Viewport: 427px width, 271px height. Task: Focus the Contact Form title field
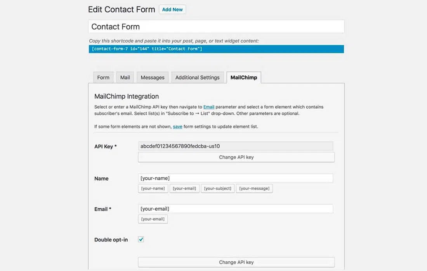216,27
